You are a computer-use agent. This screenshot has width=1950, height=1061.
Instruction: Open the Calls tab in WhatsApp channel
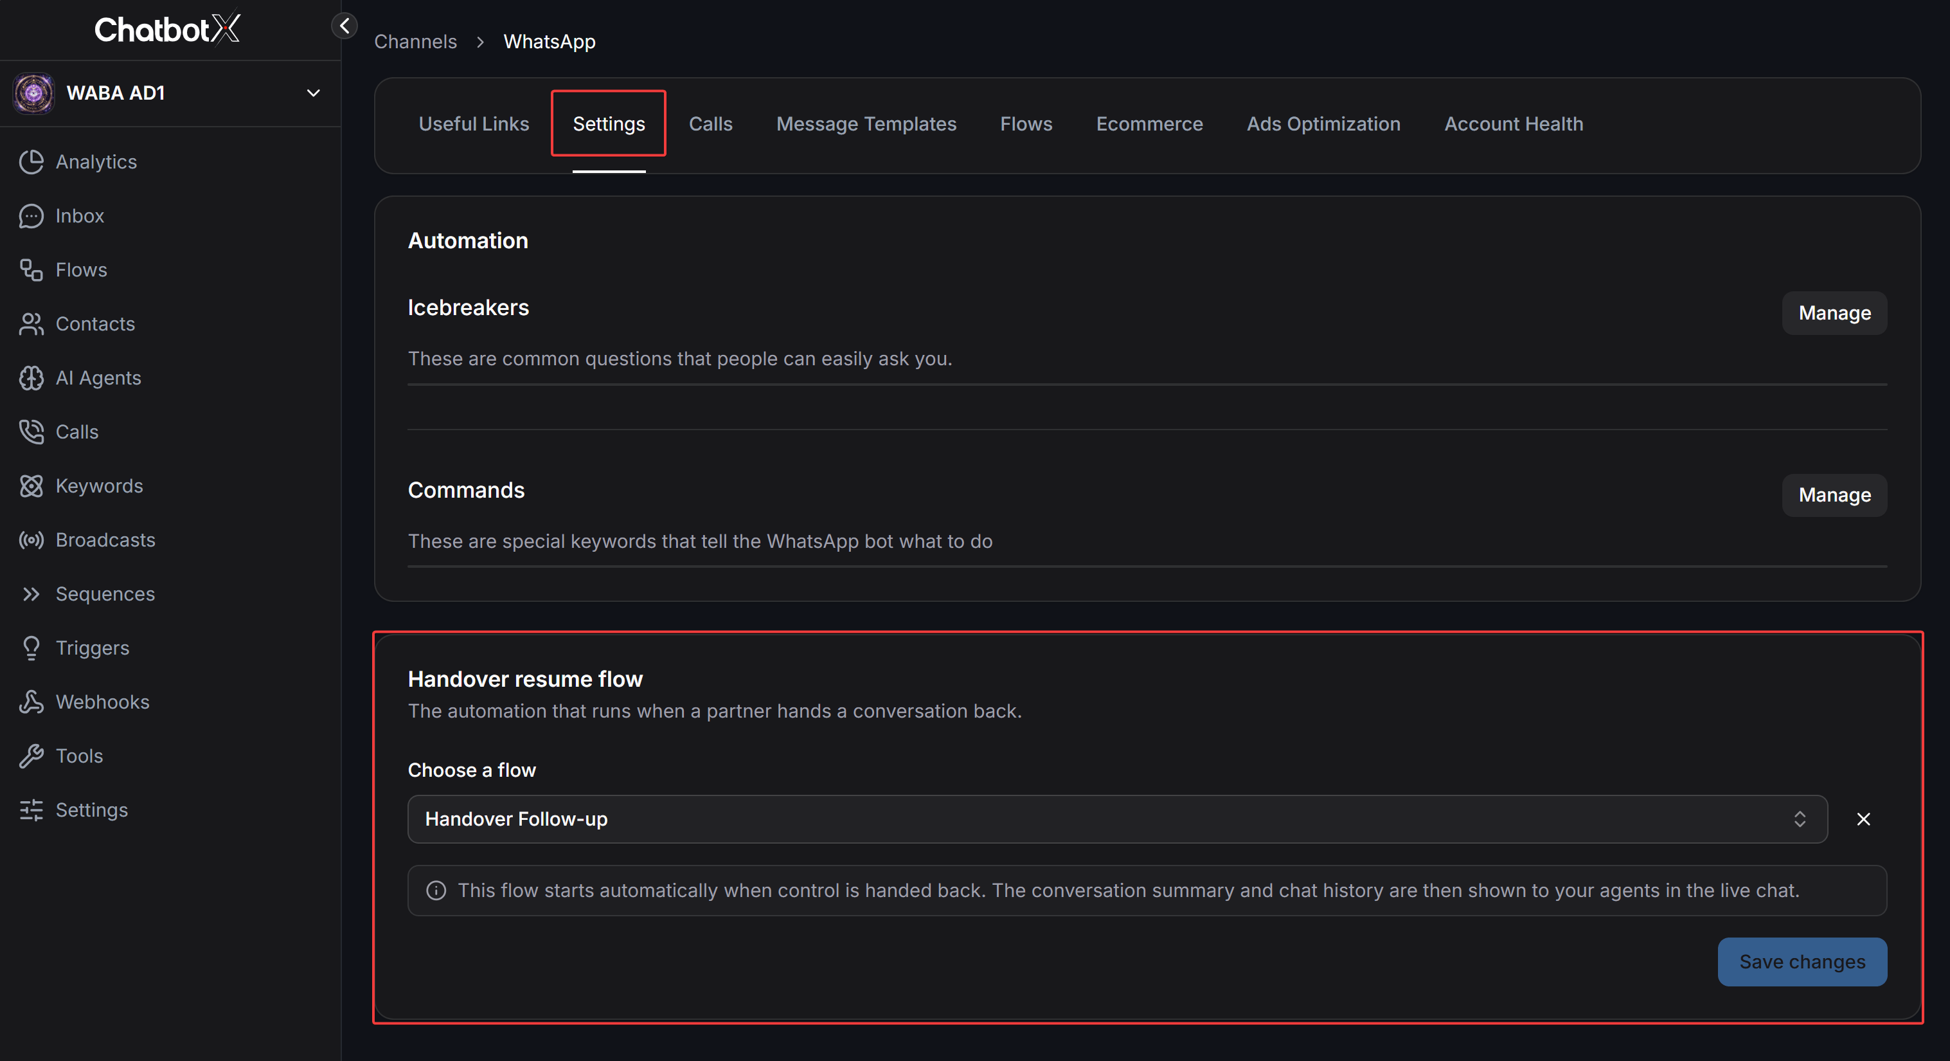(x=710, y=123)
